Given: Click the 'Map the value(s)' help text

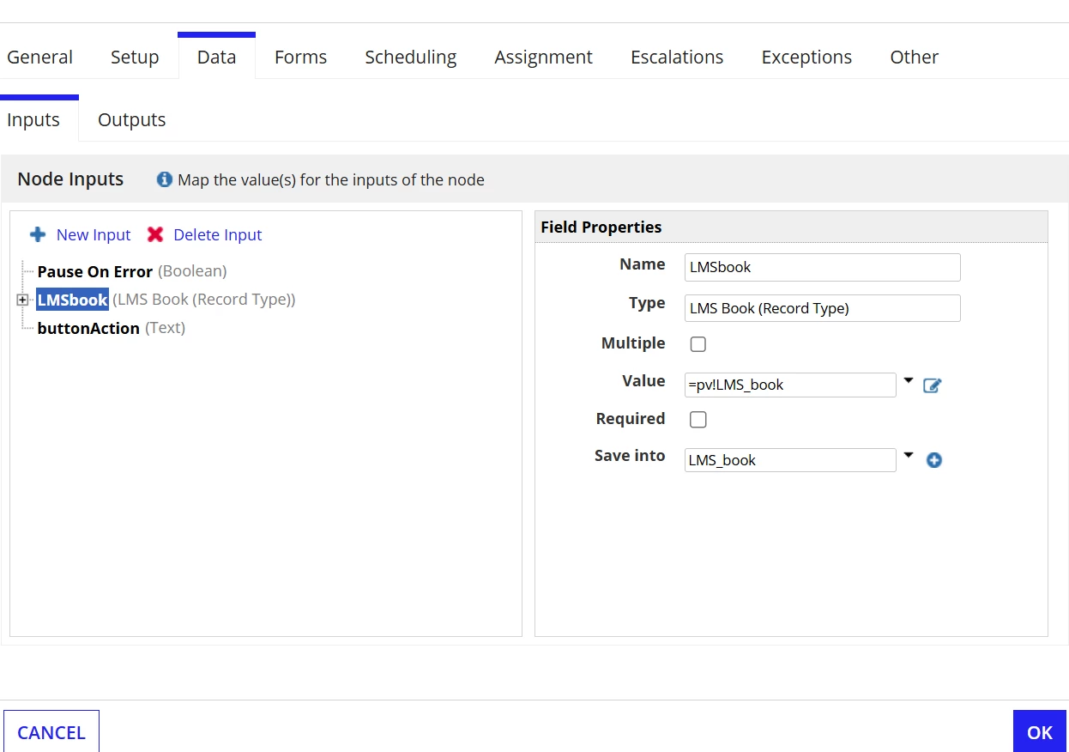Looking at the screenshot, I should pyautogui.click(x=331, y=180).
